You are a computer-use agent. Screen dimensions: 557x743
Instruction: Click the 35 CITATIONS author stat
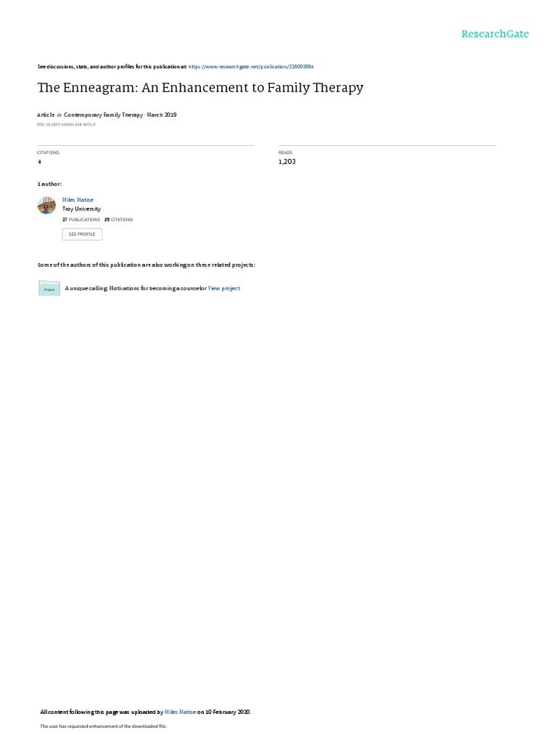[x=118, y=220]
